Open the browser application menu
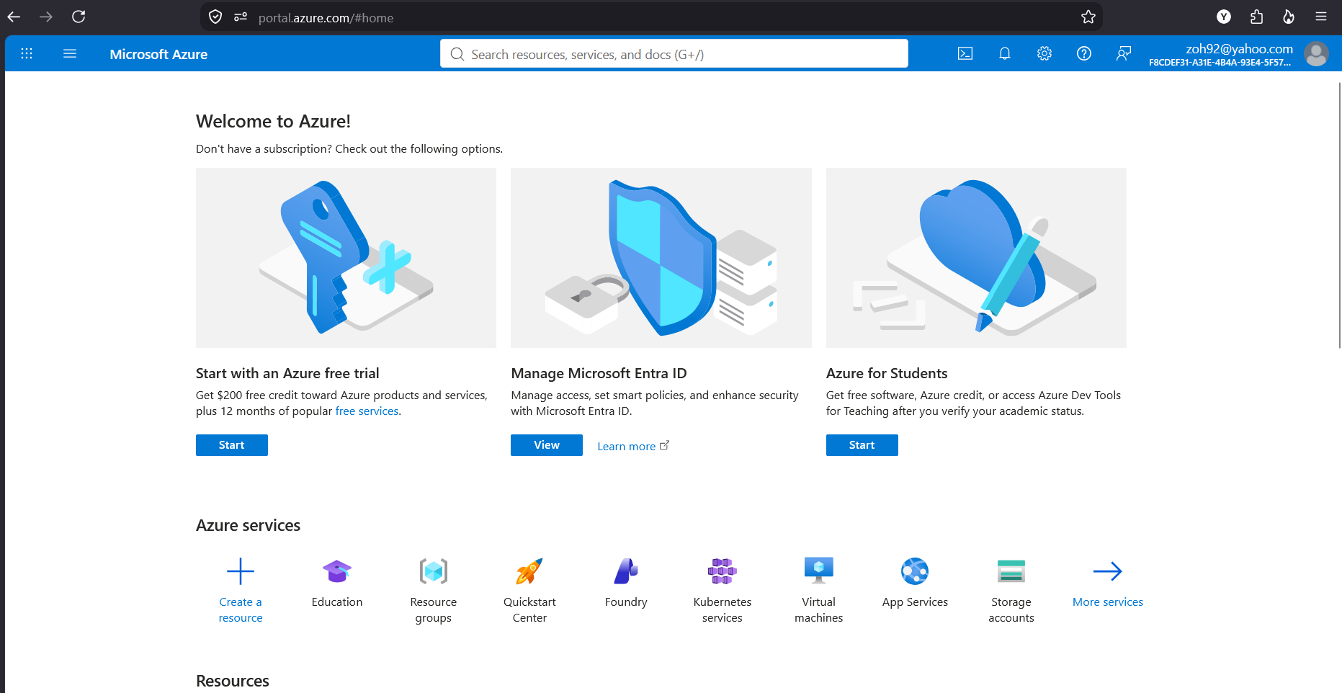Viewport: 1342px width, 693px height. [1321, 17]
